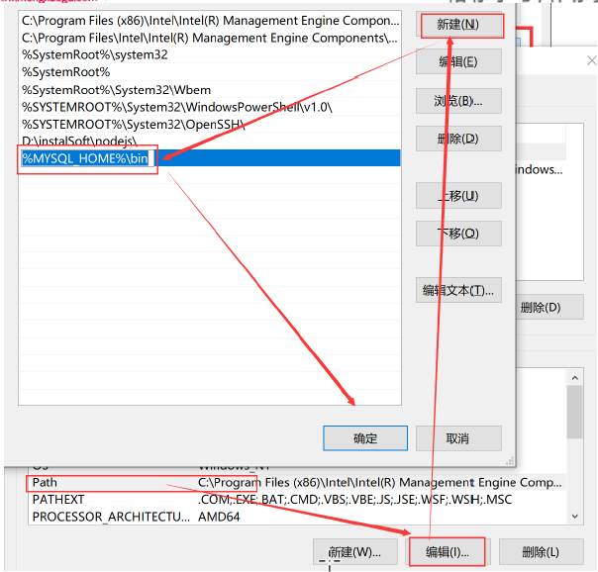Select the %SystemRoot%\System32\Wbem entry
Viewport: 598px width, 572px height.
pos(210,90)
